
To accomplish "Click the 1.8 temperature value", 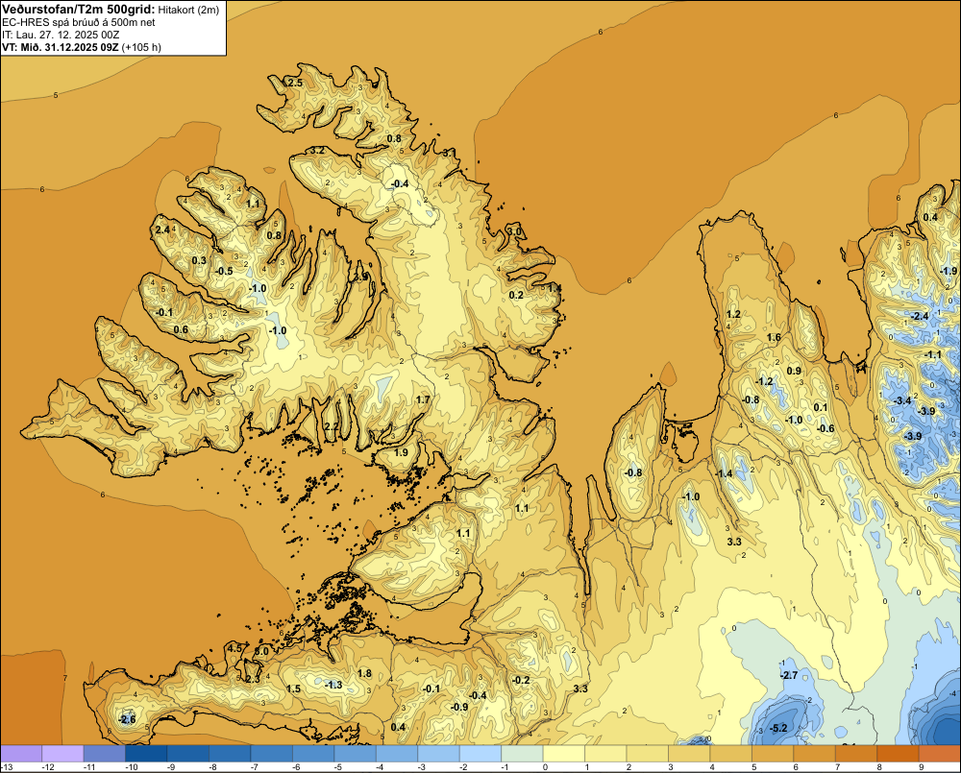I will (364, 674).
